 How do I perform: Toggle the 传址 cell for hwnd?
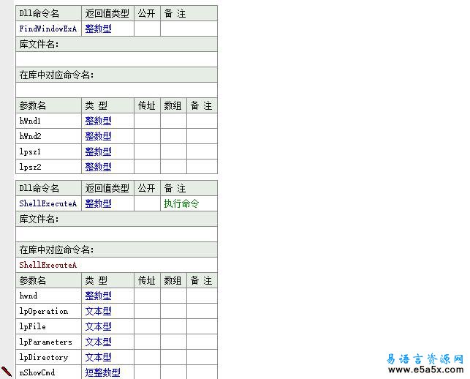pyautogui.click(x=147, y=296)
